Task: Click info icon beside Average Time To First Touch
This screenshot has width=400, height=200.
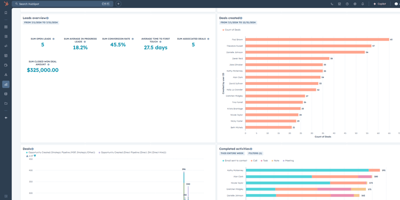Action: [x=161, y=41]
